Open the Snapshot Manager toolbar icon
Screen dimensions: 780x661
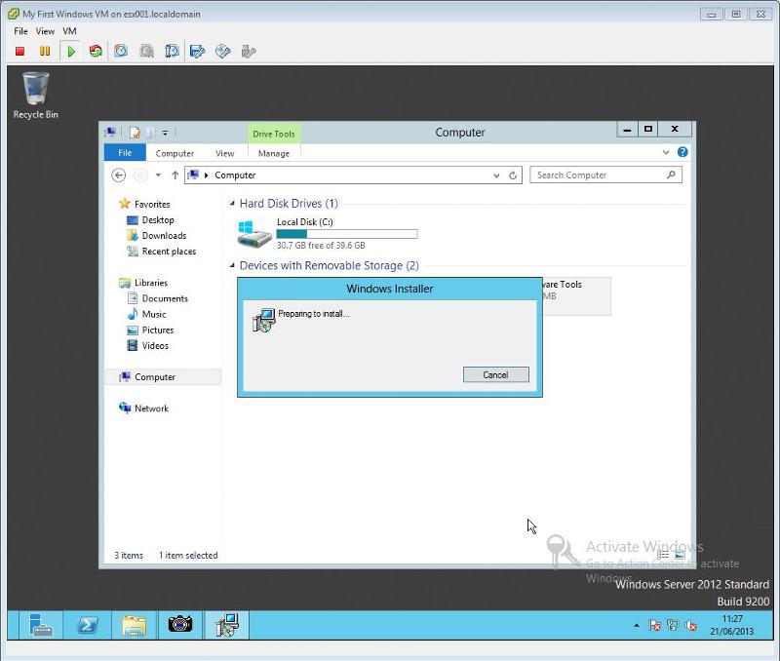(x=172, y=52)
